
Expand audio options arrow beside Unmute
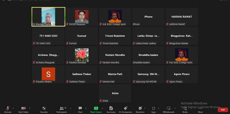(13, 108)
